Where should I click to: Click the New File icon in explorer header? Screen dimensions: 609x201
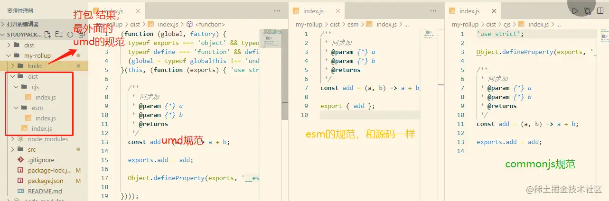coord(47,35)
